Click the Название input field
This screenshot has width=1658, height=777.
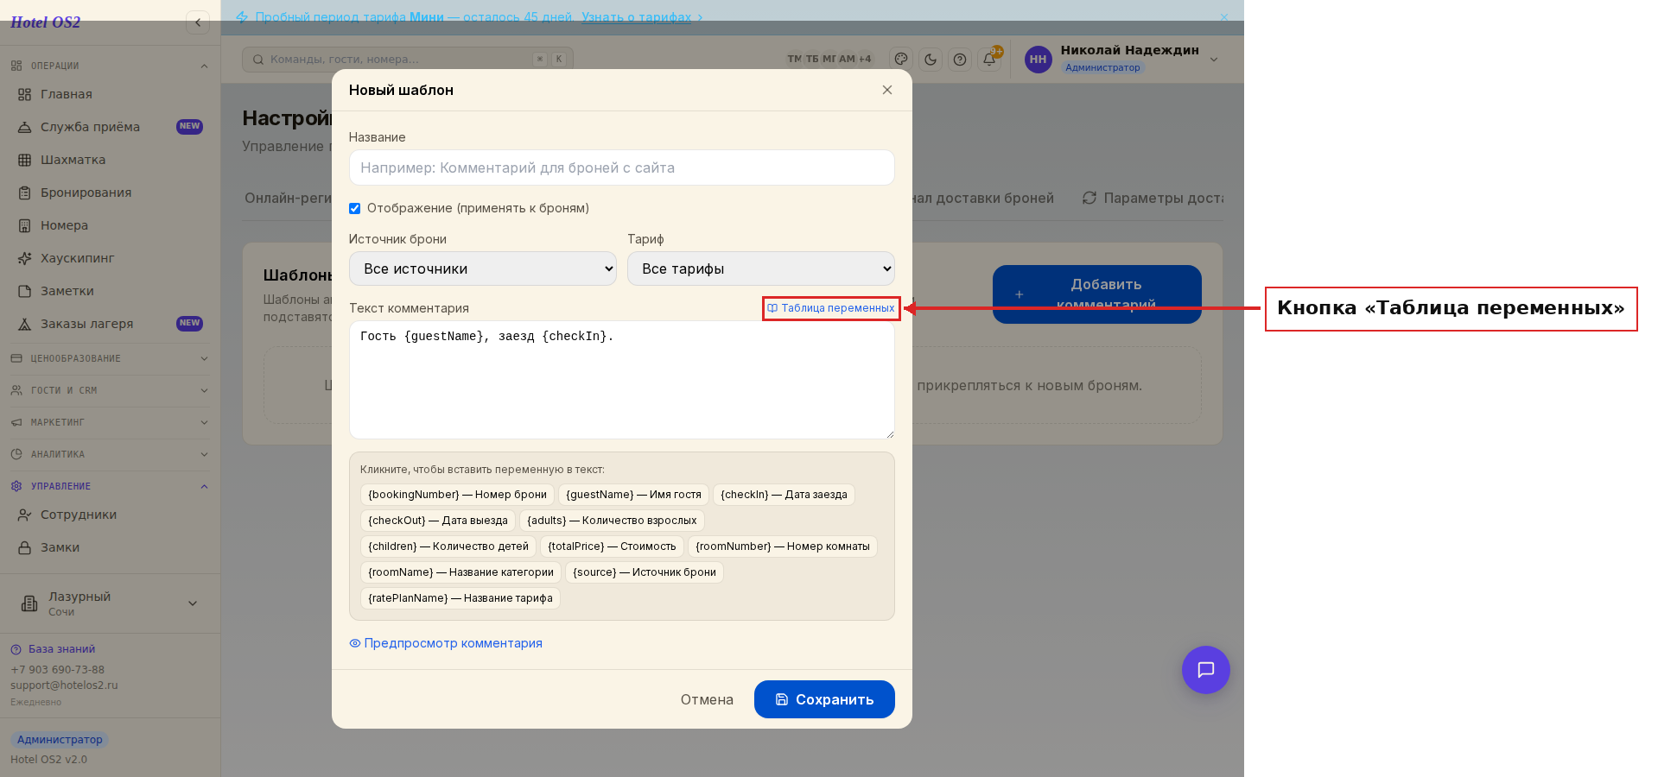(622, 167)
